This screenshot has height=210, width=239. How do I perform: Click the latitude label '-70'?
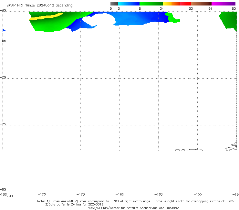[3, 78]
